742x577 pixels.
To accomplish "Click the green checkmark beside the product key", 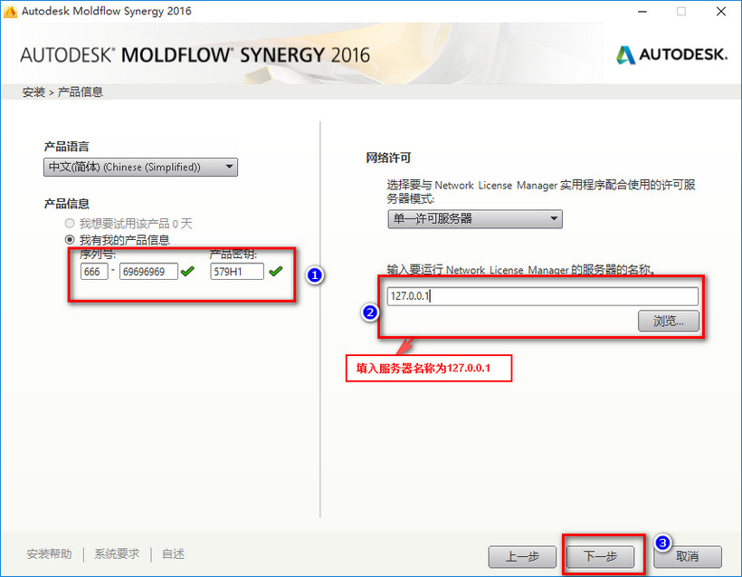I will pos(276,270).
